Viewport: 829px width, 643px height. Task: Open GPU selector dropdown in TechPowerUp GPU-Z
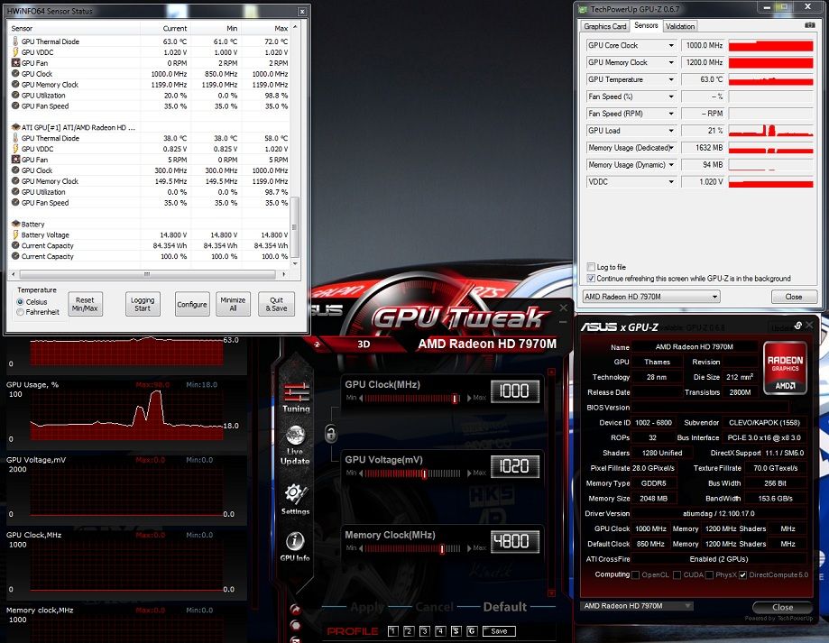pyautogui.click(x=651, y=297)
